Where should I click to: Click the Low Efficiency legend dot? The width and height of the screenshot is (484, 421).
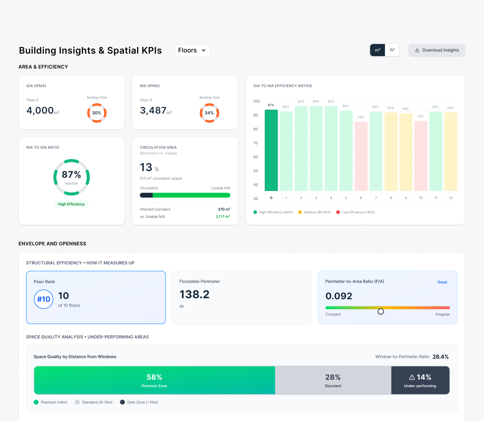click(x=338, y=212)
